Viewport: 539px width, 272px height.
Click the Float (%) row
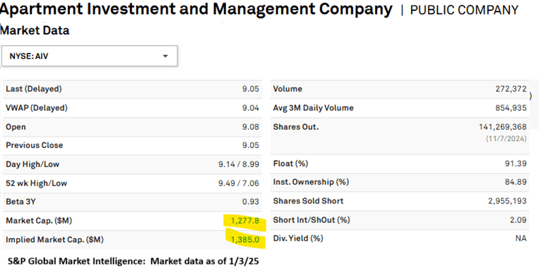point(399,163)
